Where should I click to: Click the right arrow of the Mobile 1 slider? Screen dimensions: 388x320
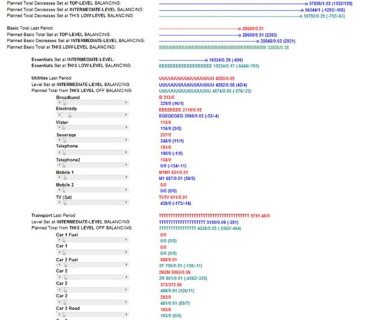126,177
